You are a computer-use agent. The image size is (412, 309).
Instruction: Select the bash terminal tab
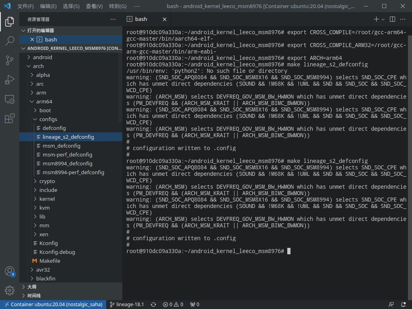pyautogui.click(x=141, y=19)
